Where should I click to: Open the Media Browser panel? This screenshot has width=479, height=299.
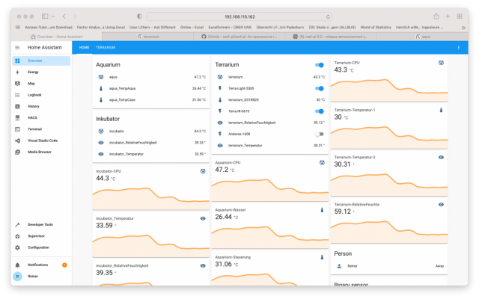pyautogui.click(x=41, y=152)
